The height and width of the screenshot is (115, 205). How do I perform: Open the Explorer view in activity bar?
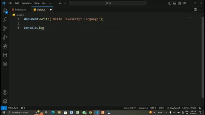click(5, 11)
